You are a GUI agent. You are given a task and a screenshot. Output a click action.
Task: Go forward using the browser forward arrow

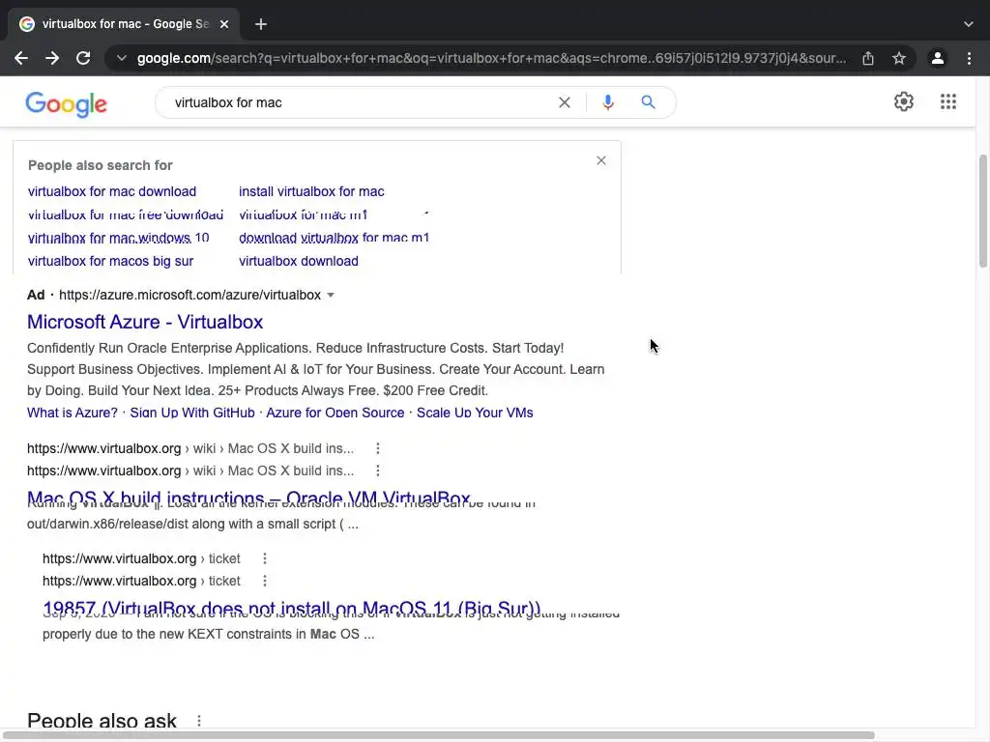[x=52, y=58]
